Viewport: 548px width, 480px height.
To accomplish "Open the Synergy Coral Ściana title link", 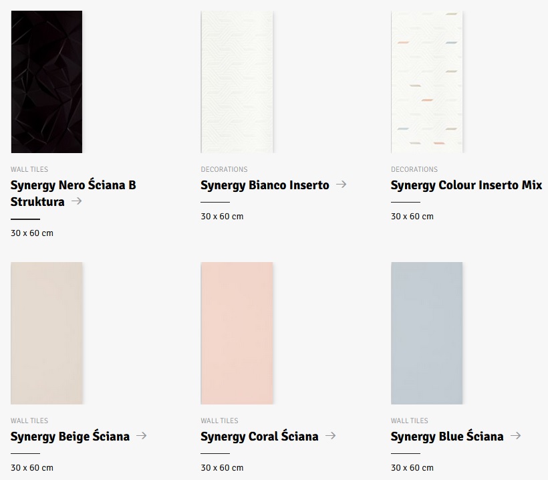I will click(x=259, y=437).
